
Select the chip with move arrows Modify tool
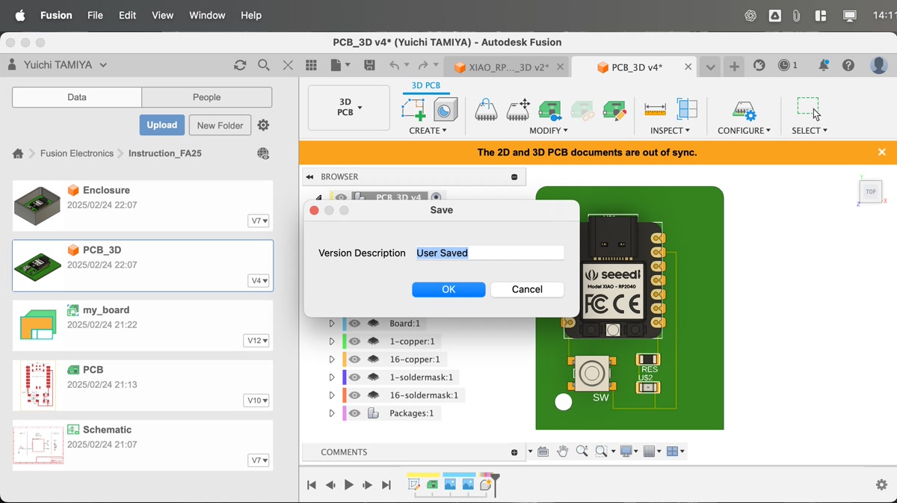(x=518, y=110)
